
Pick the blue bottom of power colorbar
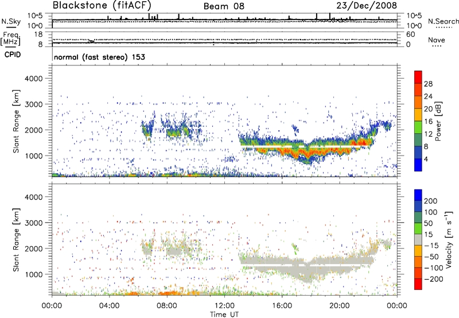pos(418,165)
